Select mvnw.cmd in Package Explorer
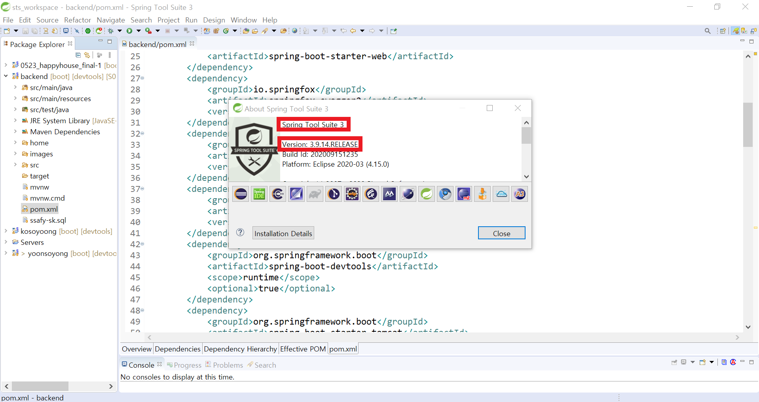The height and width of the screenshot is (402, 759). click(43, 198)
